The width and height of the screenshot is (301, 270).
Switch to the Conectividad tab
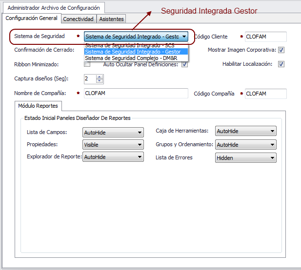79,19
